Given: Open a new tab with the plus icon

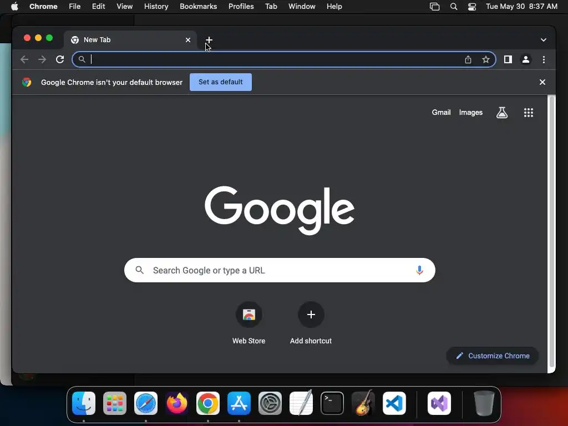Looking at the screenshot, I should pos(209,40).
